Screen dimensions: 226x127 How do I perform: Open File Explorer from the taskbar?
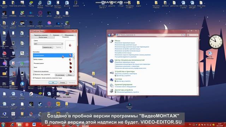point(19,125)
